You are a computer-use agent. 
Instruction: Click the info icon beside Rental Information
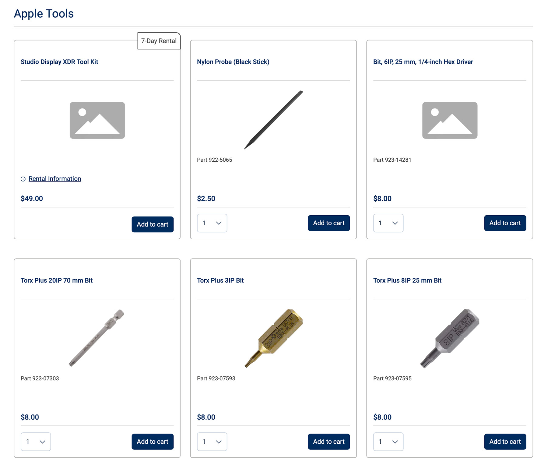point(23,179)
